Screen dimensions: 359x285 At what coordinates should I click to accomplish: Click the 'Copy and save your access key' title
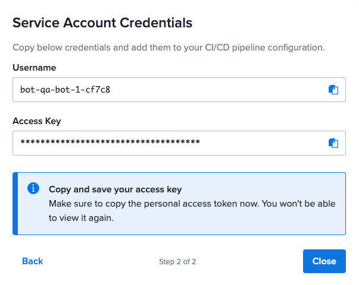pos(115,189)
